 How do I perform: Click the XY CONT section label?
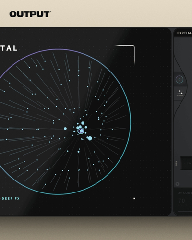[x=185, y=193]
